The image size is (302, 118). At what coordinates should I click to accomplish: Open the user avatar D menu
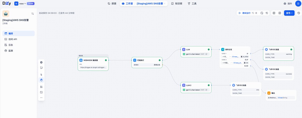(x=298, y=4)
